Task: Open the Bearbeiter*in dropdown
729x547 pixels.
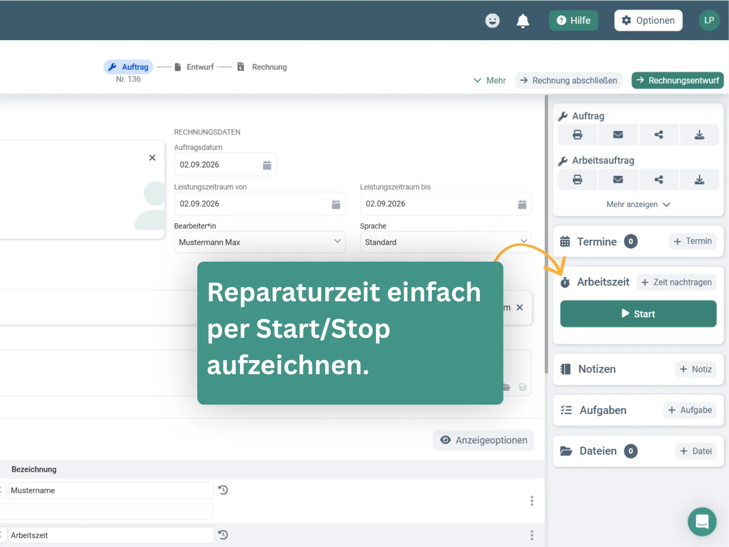Action: 260,242
